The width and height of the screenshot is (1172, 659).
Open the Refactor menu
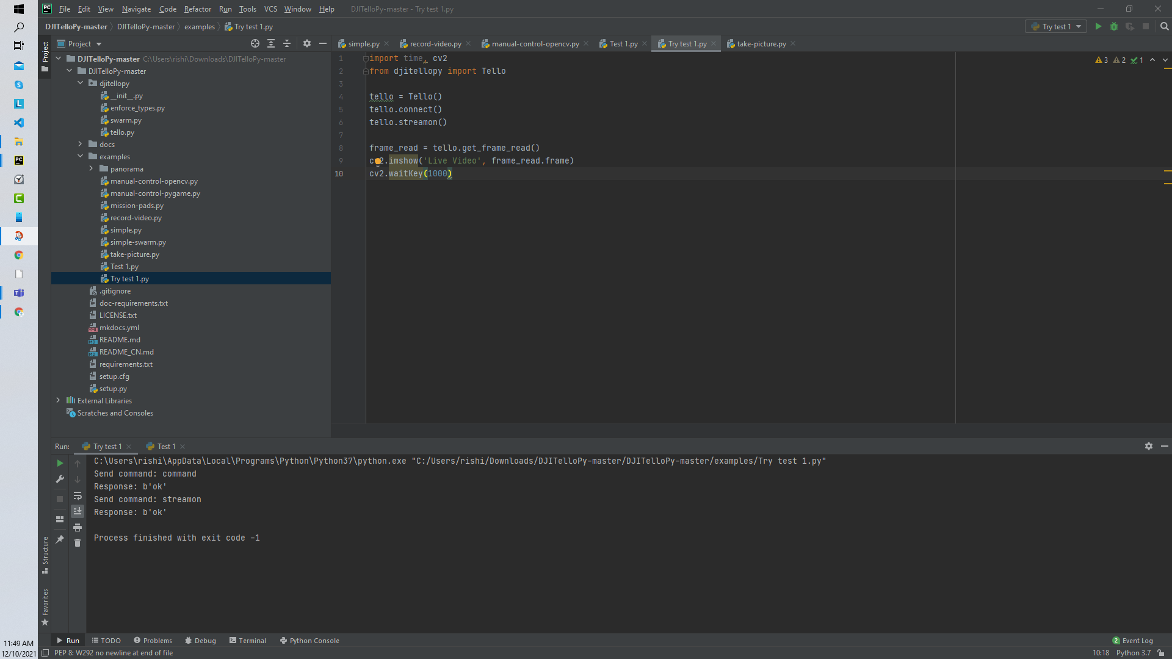198,9
